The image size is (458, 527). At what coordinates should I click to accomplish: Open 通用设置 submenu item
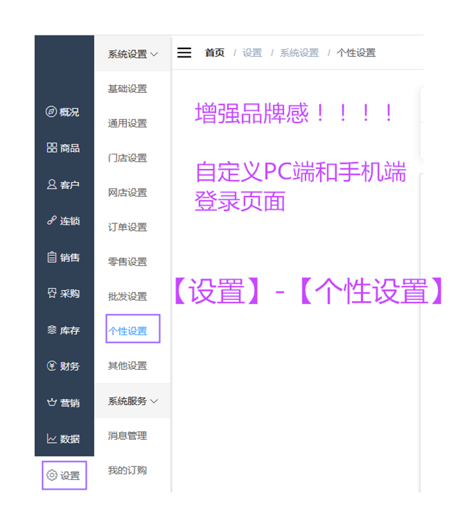(x=128, y=124)
